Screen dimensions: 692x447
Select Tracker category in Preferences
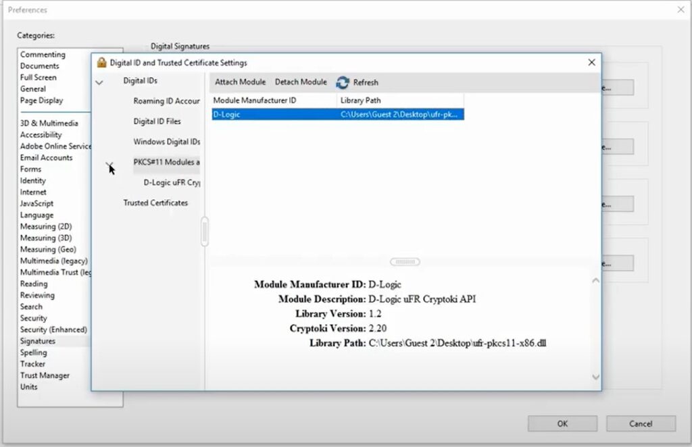pos(32,364)
